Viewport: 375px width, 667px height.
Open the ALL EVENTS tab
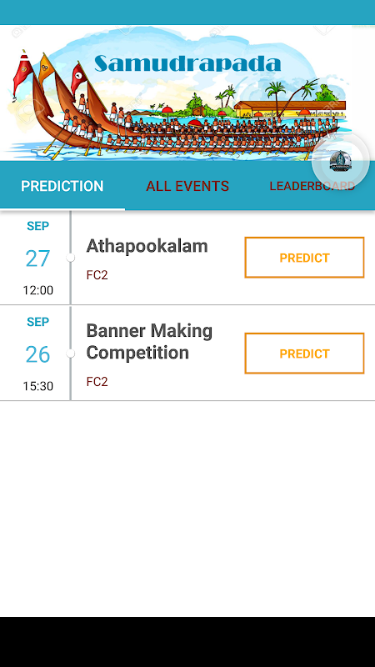tap(187, 186)
